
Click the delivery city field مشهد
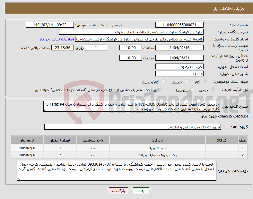179,74
